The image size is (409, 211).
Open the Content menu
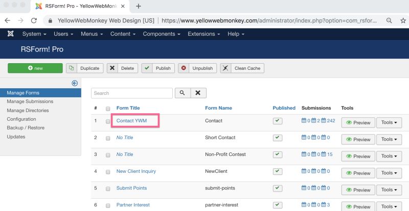[x=123, y=34]
